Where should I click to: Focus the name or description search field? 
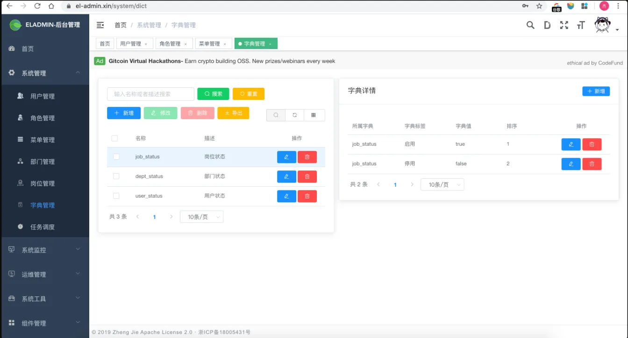click(x=150, y=94)
